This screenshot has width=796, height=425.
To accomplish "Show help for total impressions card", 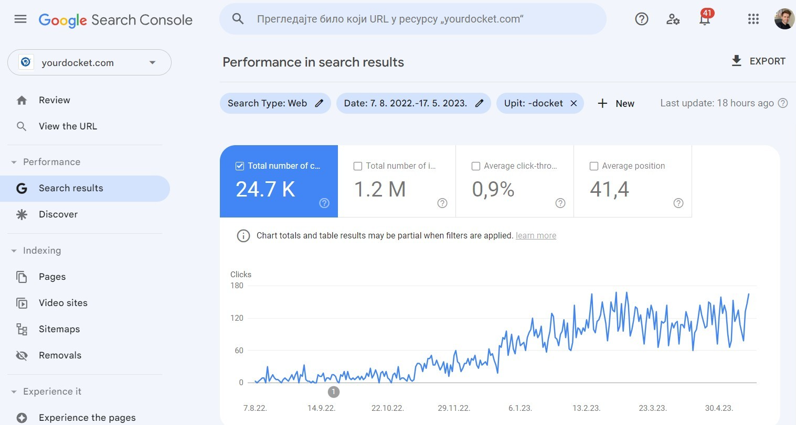I will (x=442, y=203).
